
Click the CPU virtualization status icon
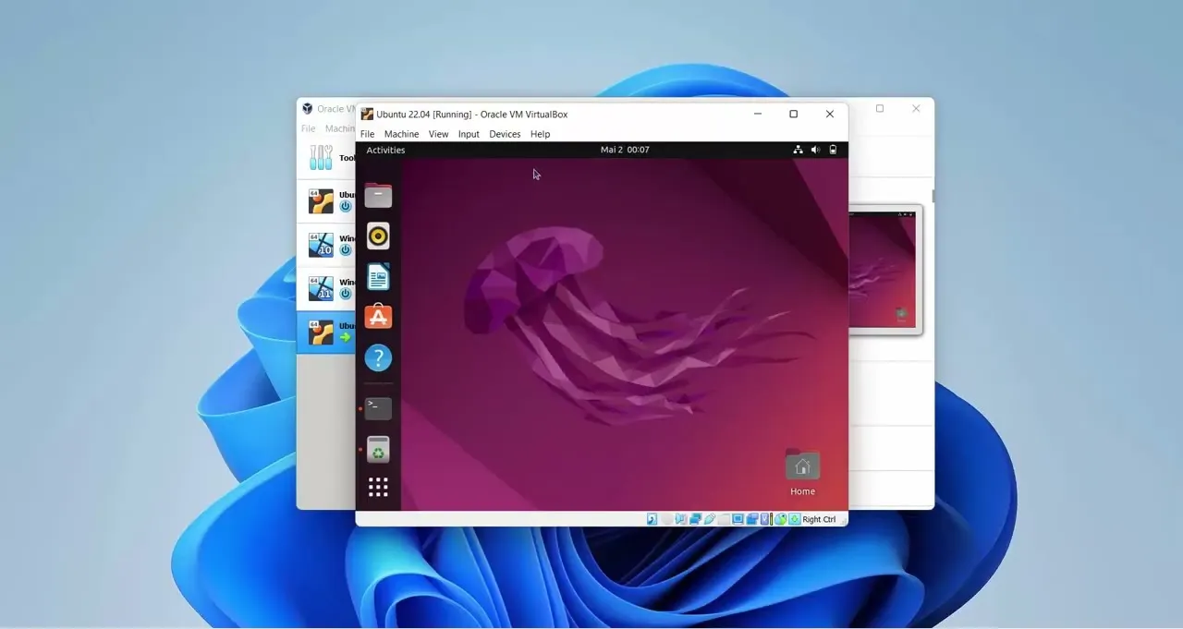click(764, 519)
